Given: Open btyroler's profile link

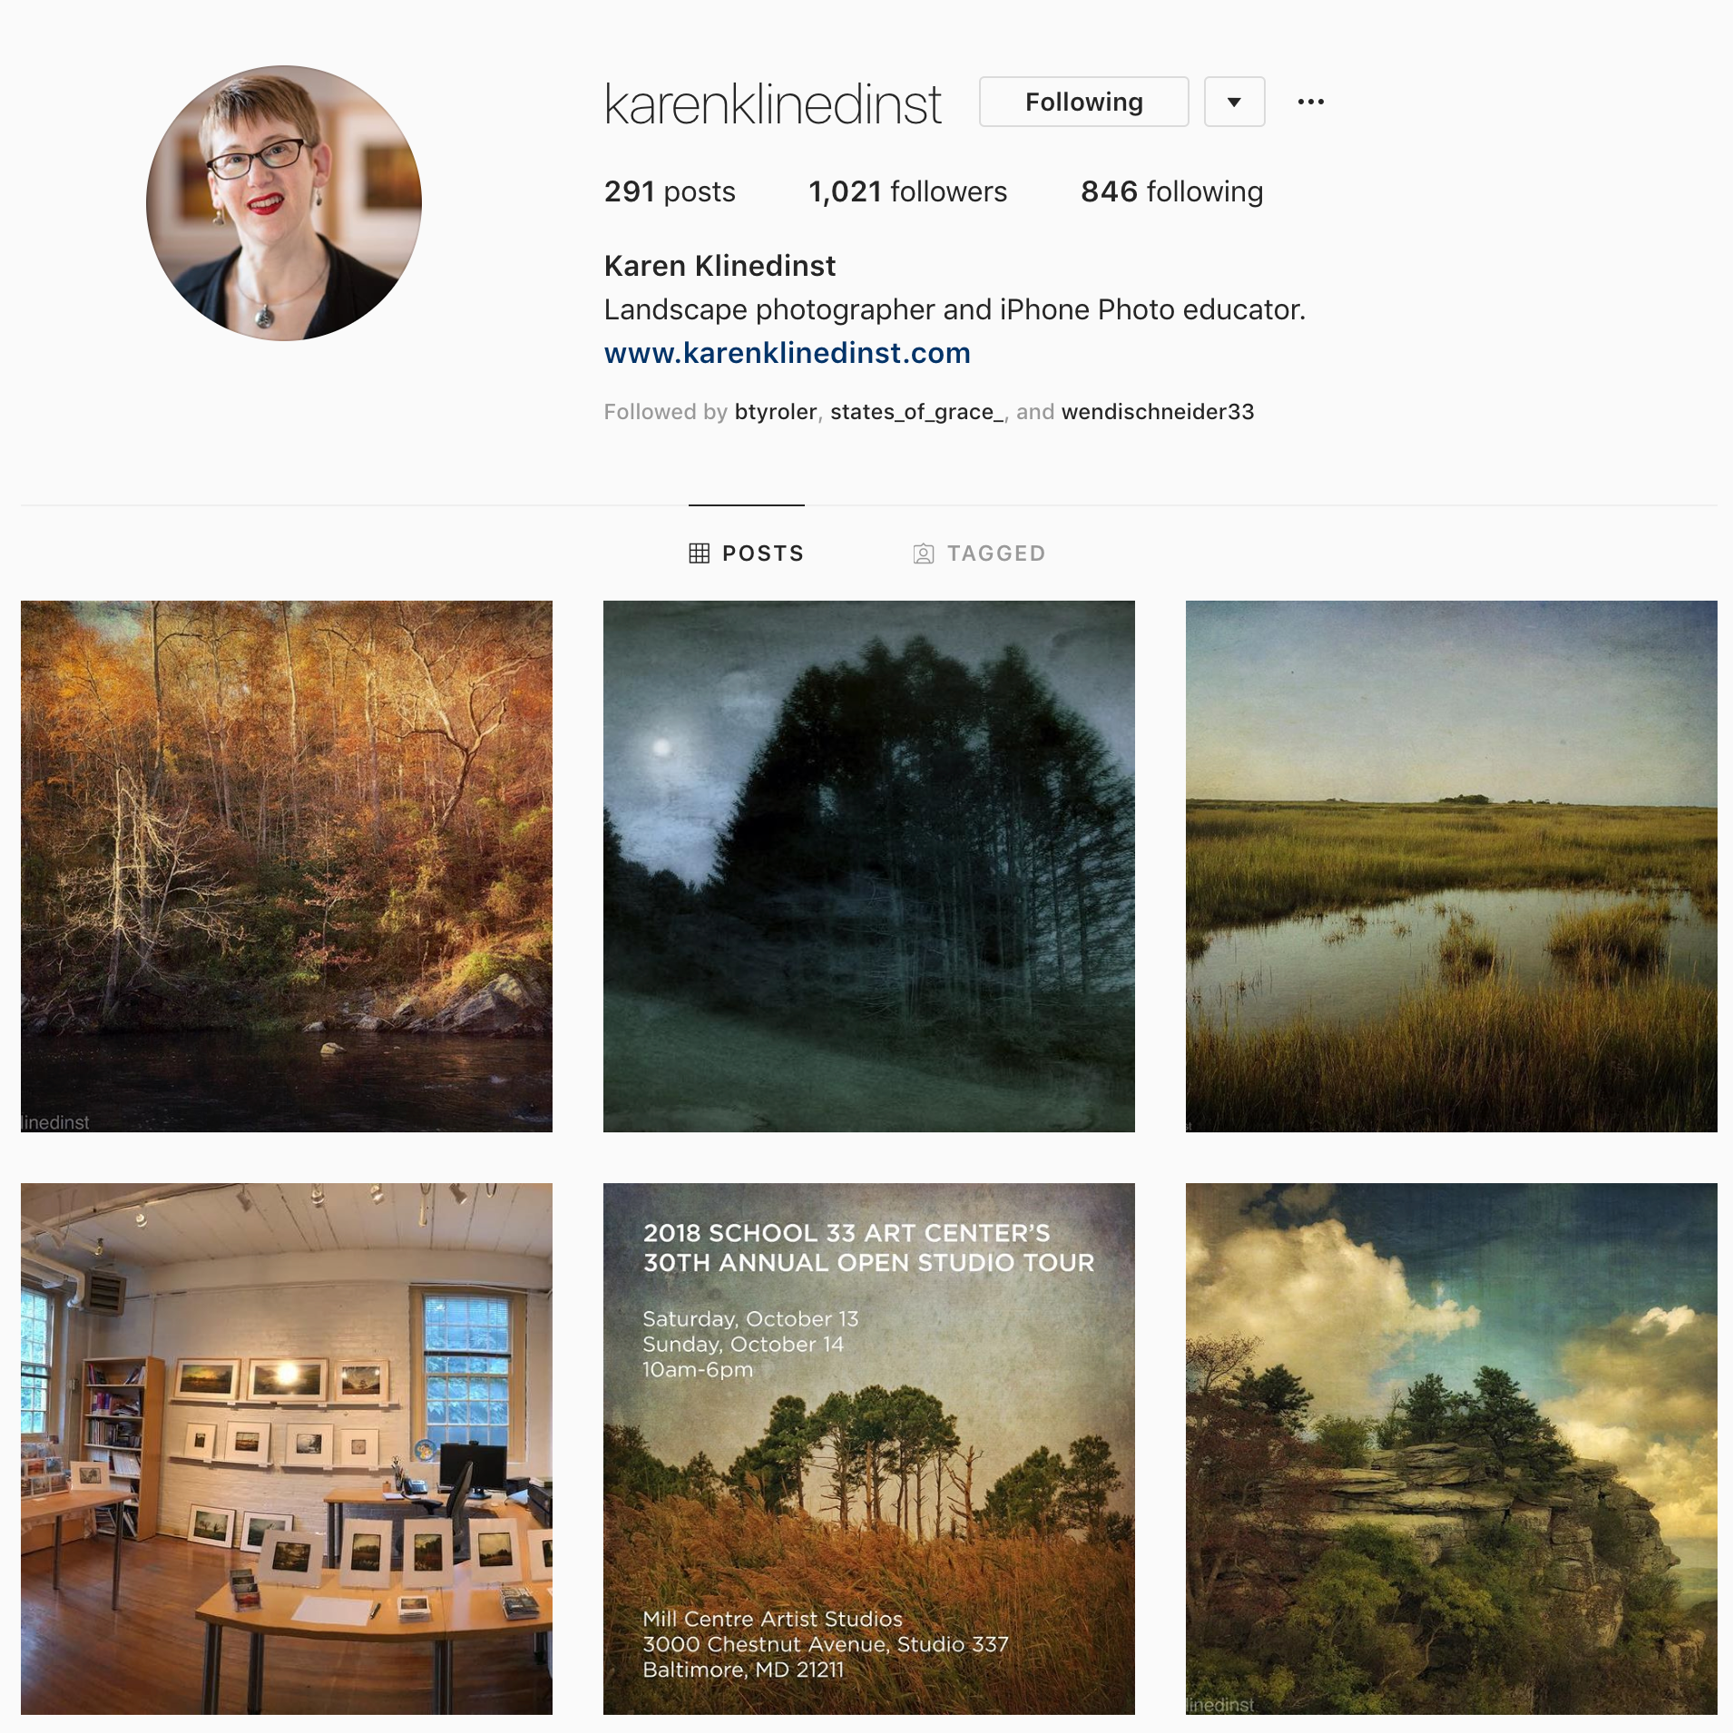Looking at the screenshot, I should tap(775, 412).
